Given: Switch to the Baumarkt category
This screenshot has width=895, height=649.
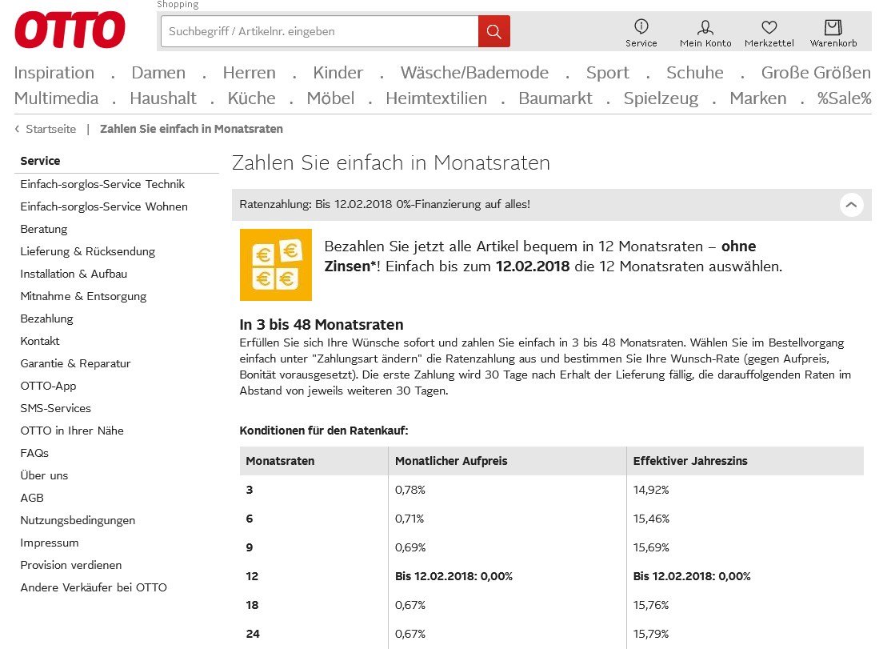Looking at the screenshot, I should (555, 98).
